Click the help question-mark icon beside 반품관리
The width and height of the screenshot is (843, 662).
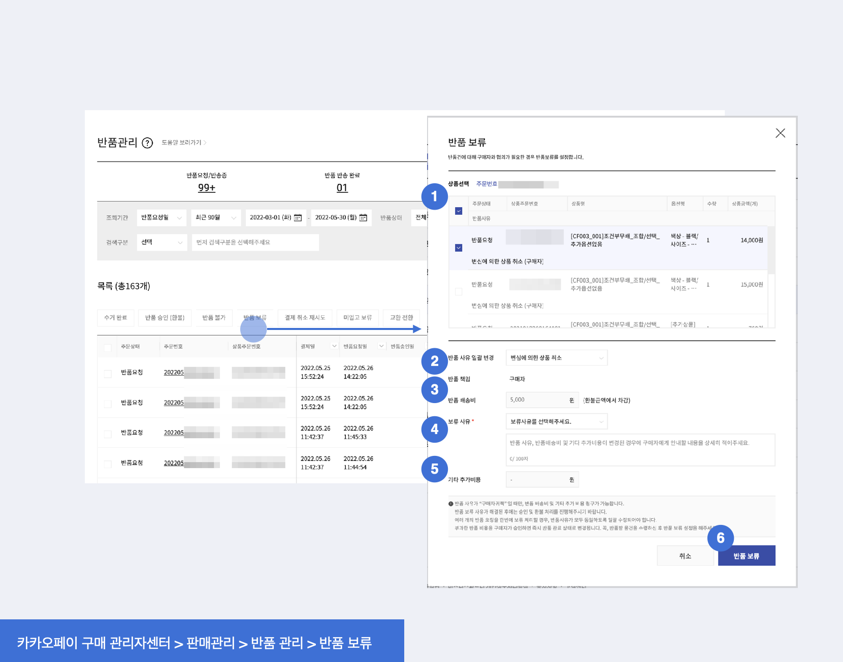147,143
